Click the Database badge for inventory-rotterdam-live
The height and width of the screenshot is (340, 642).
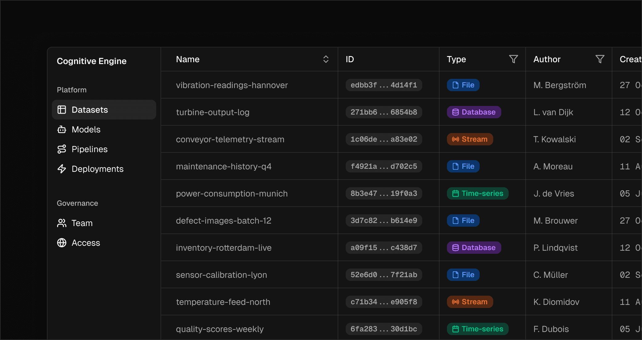tap(474, 248)
